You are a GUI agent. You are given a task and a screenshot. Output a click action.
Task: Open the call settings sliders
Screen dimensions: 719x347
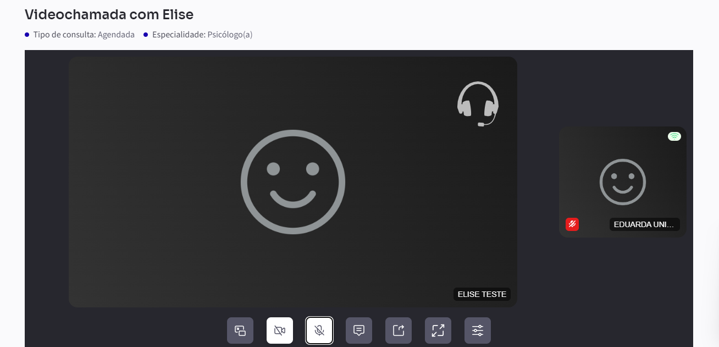(x=478, y=331)
